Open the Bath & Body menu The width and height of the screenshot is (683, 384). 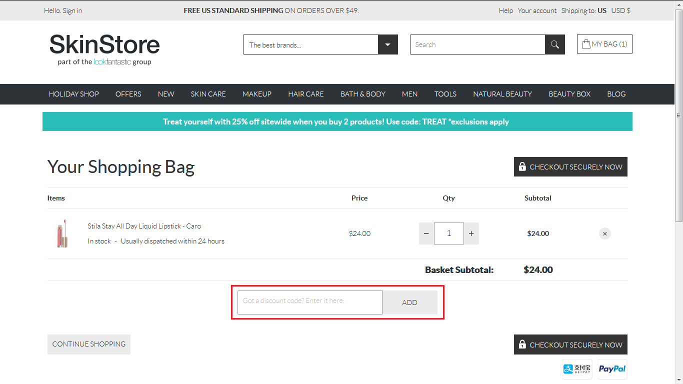point(363,94)
